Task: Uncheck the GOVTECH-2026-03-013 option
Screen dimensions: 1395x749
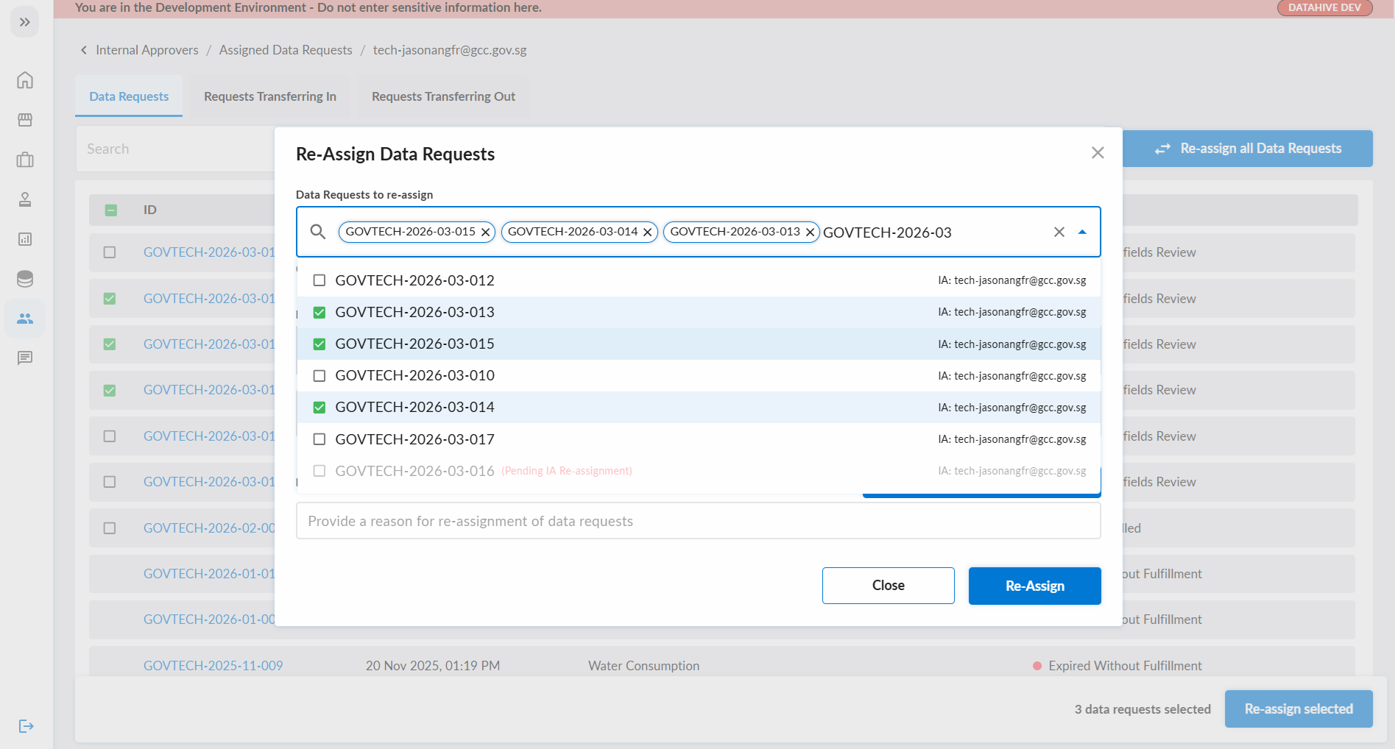Action: click(319, 313)
